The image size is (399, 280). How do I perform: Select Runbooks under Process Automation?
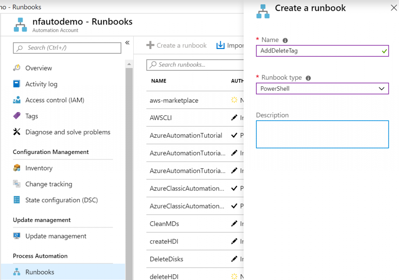point(63,272)
